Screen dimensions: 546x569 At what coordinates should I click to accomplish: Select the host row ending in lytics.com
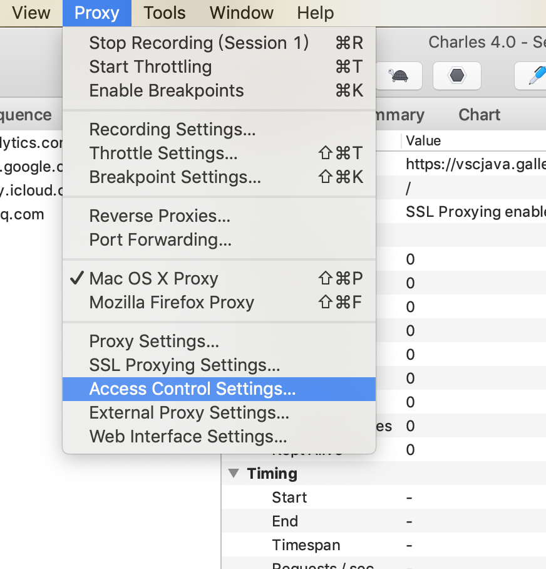click(31, 143)
